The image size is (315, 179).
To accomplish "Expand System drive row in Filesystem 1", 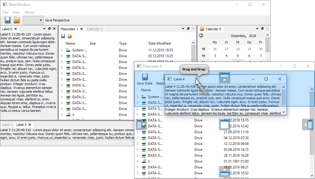I will (x=62, y=50).
